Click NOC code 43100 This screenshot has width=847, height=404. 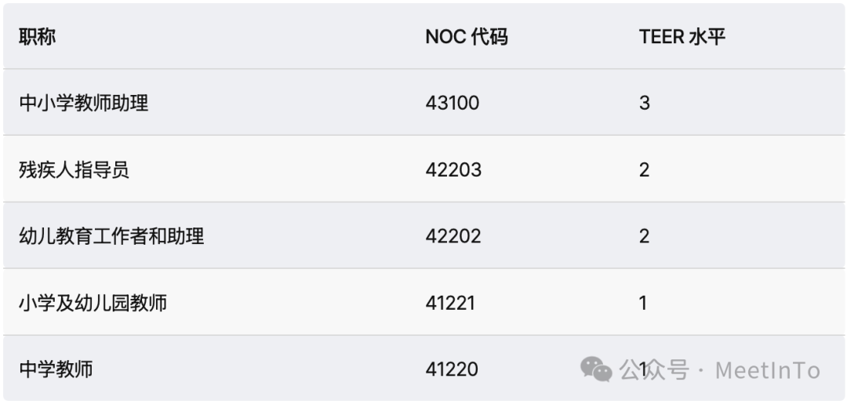[453, 103]
